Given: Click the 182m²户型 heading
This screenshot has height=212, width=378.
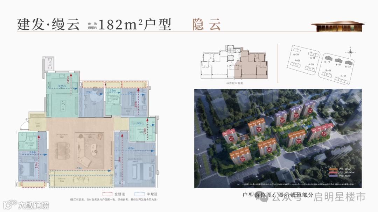Looking at the screenshot, I should click(135, 24).
